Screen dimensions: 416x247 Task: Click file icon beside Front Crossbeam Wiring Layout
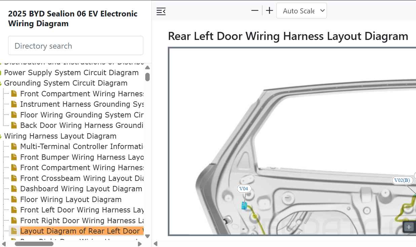(14, 178)
